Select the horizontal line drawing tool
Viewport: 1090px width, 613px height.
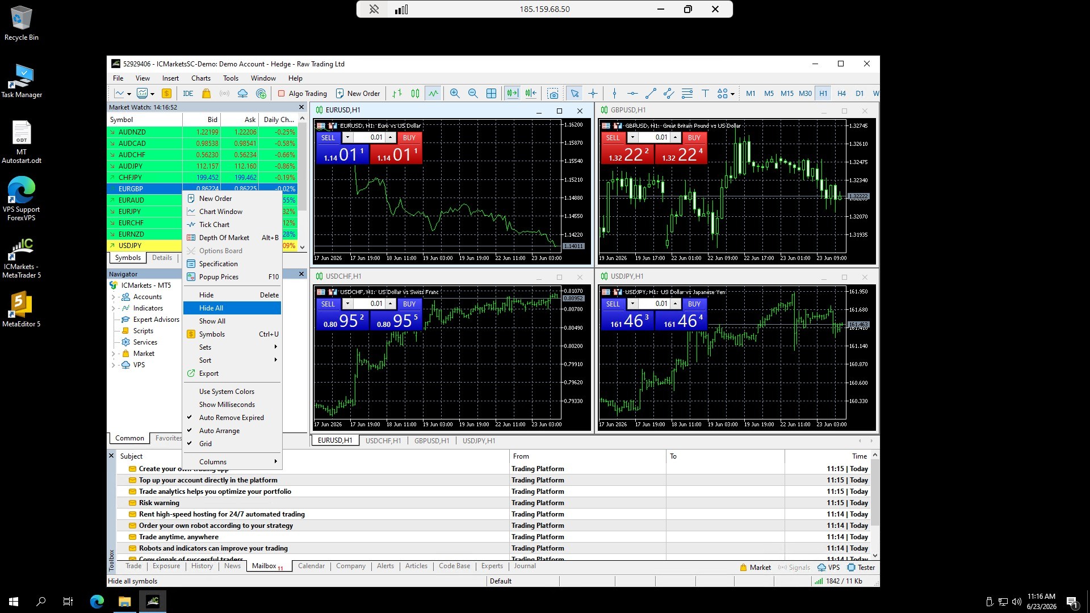(632, 94)
